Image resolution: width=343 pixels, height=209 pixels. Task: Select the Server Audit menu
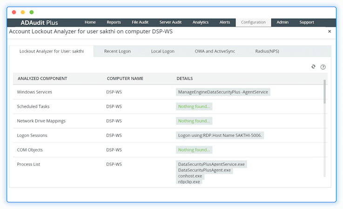coord(170,22)
